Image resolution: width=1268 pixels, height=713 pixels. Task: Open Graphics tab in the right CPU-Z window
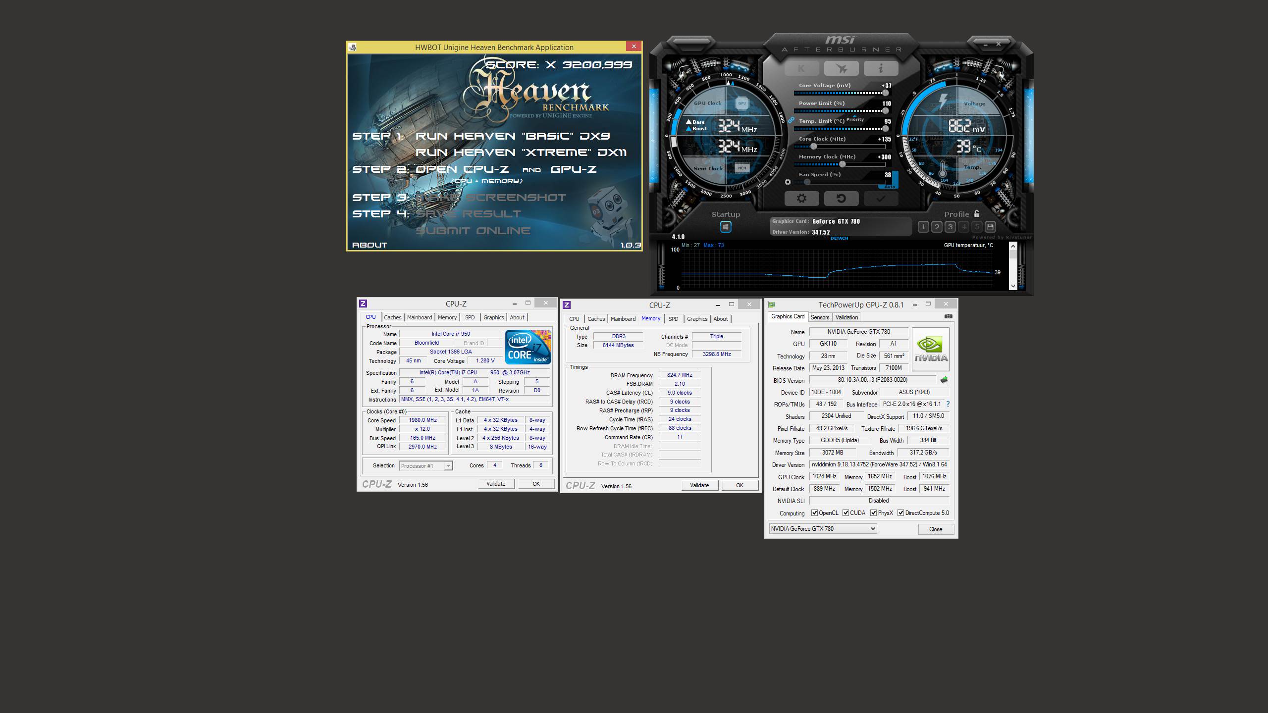697,319
